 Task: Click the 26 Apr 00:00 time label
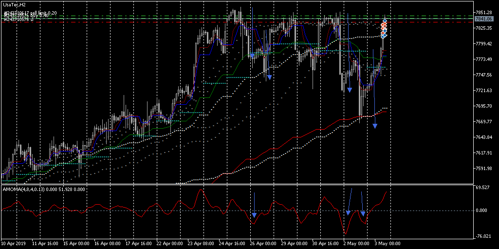coord(262,244)
